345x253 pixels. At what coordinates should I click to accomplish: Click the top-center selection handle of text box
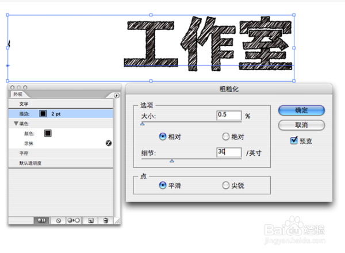(151, 15)
